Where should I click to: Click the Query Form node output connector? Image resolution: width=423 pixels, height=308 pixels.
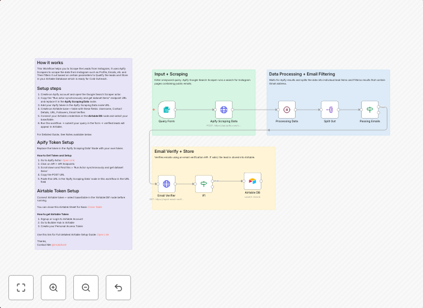click(175, 110)
